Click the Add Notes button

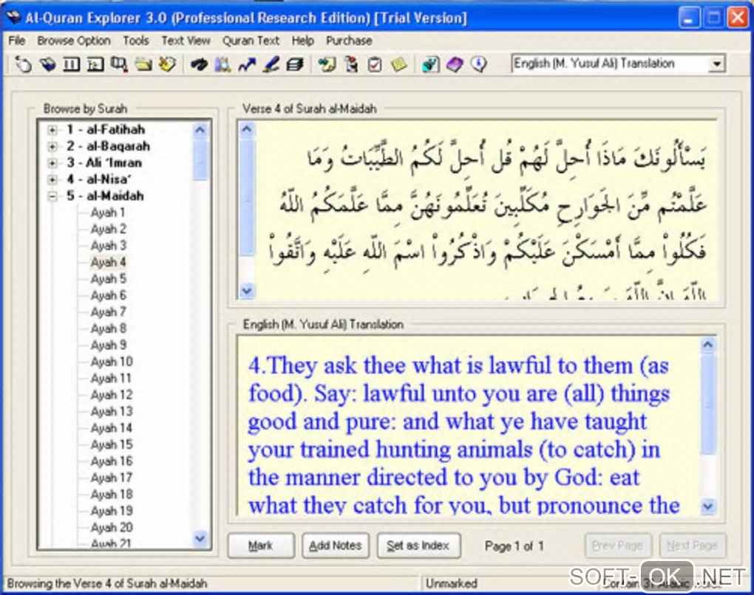335,546
